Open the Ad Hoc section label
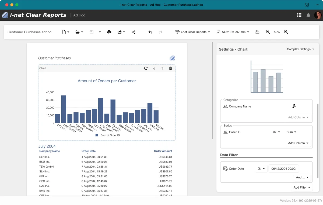This screenshot has width=323, height=205. [x=79, y=15]
